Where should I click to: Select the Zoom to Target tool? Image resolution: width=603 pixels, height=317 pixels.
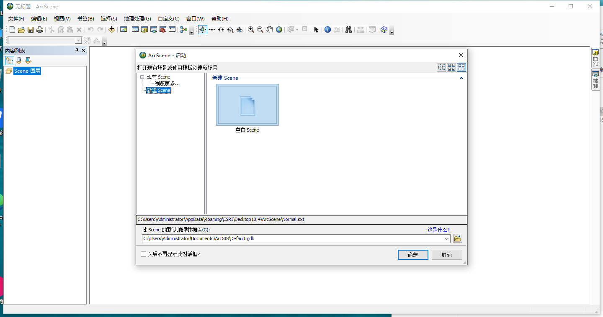click(x=230, y=30)
